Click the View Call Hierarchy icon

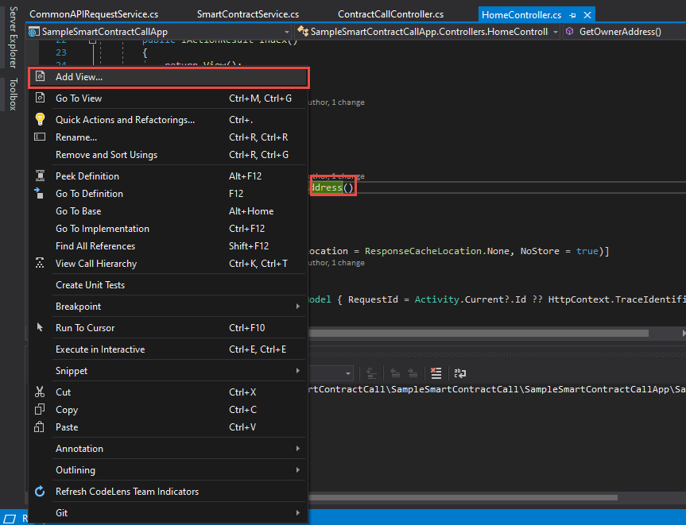39,263
